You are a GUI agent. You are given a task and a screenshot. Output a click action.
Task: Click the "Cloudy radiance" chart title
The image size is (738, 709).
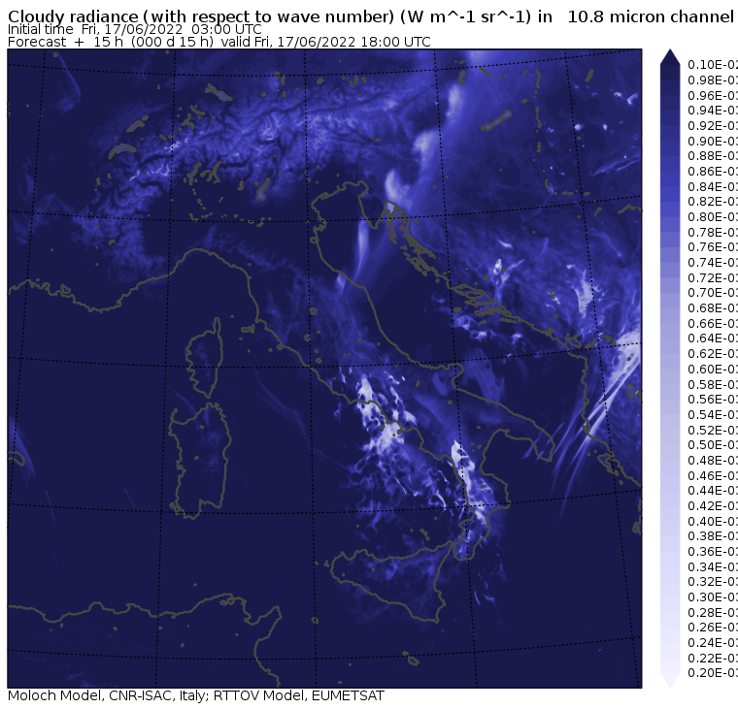[371, 16]
